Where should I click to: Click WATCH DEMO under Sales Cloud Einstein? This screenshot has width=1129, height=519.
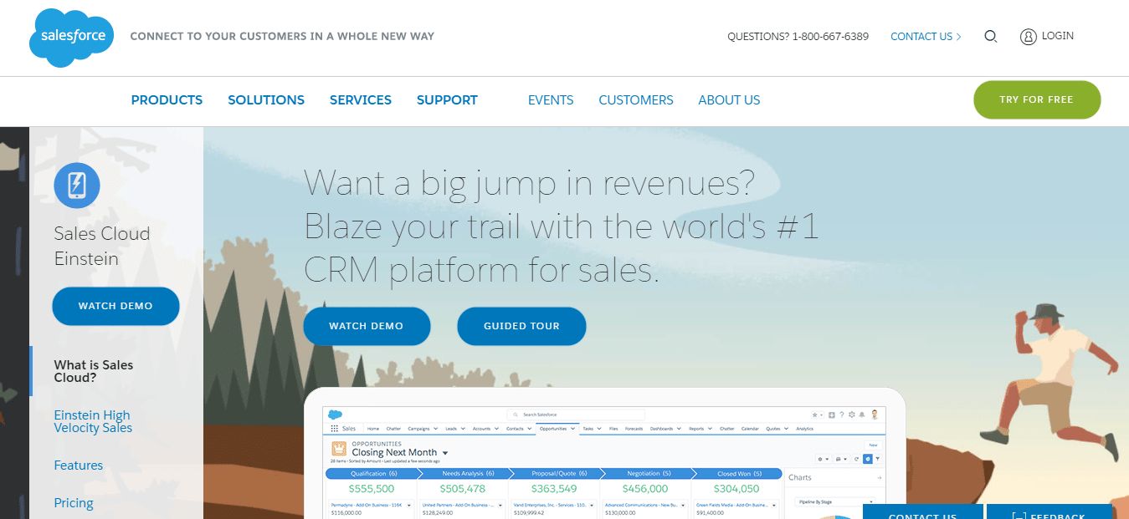(x=115, y=306)
